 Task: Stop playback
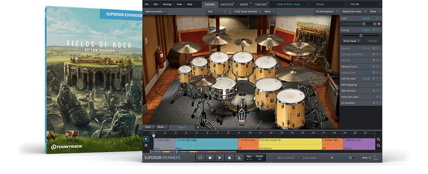pyautogui.click(x=210, y=158)
